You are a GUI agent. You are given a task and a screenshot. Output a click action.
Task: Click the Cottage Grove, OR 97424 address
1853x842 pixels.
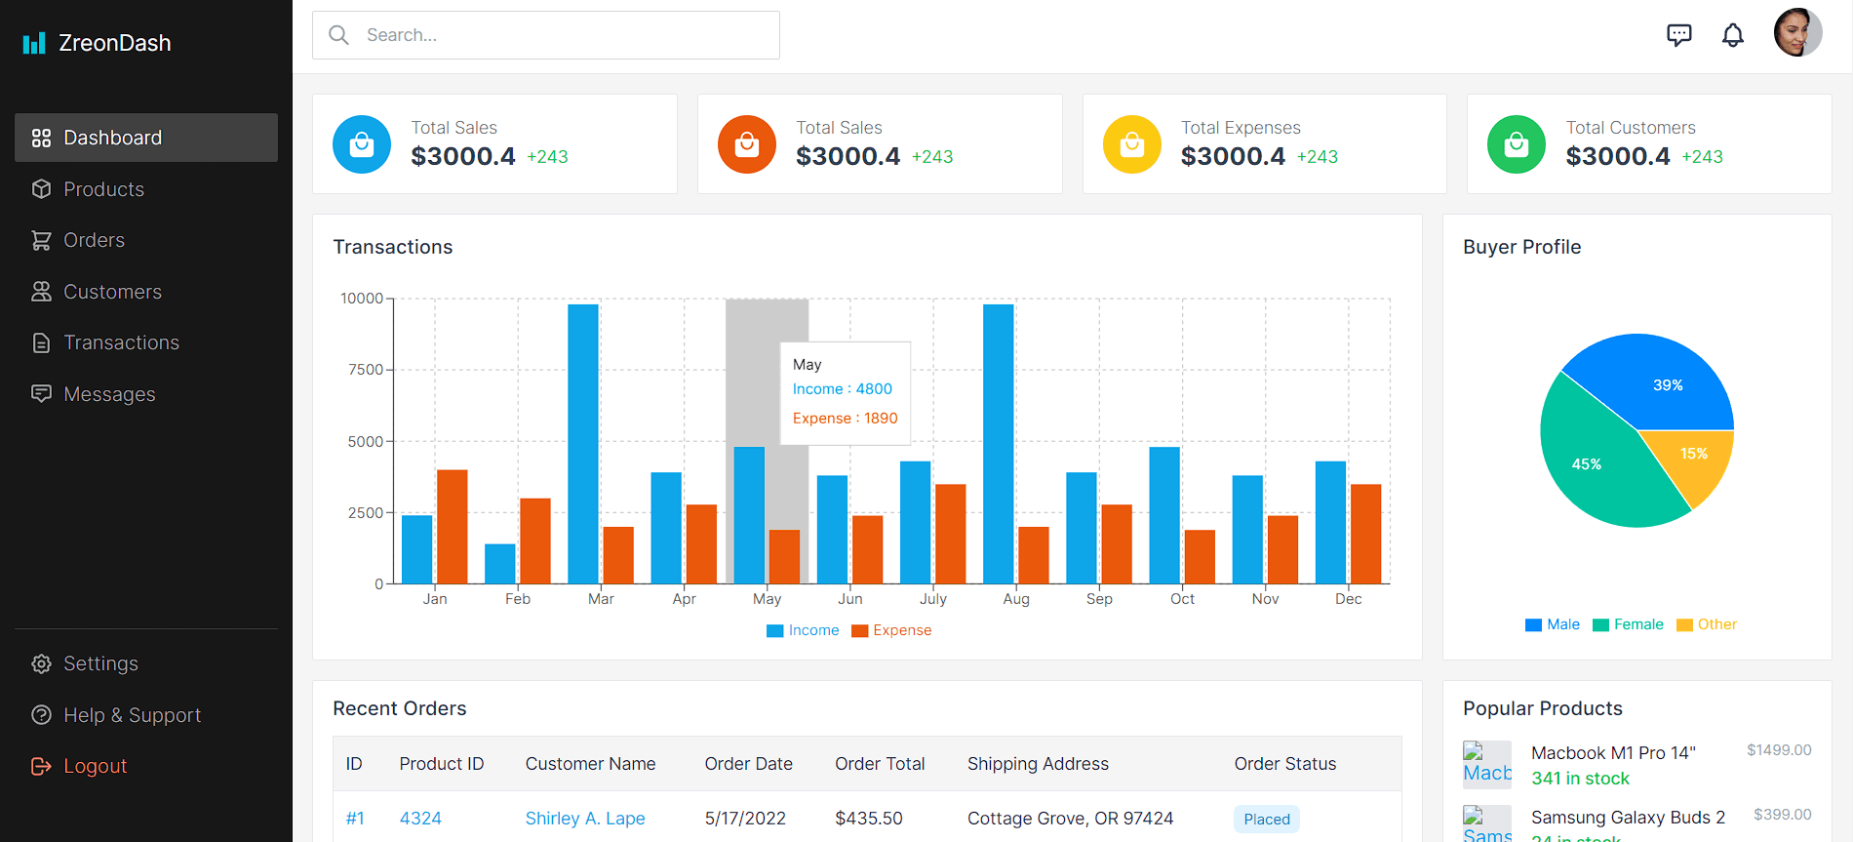pyautogui.click(x=1070, y=819)
